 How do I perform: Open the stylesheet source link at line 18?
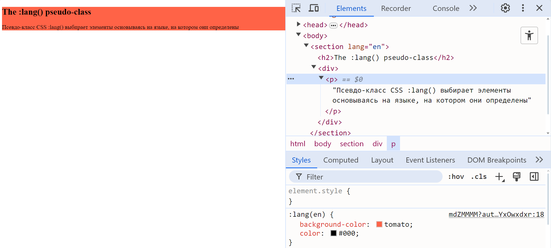coord(496,214)
